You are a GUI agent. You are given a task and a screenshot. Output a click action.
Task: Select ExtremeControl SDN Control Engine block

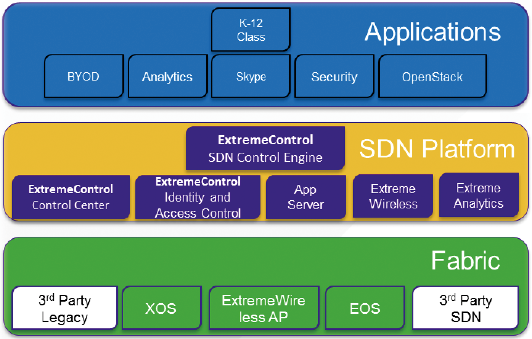pyautogui.click(x=265, y=149)
